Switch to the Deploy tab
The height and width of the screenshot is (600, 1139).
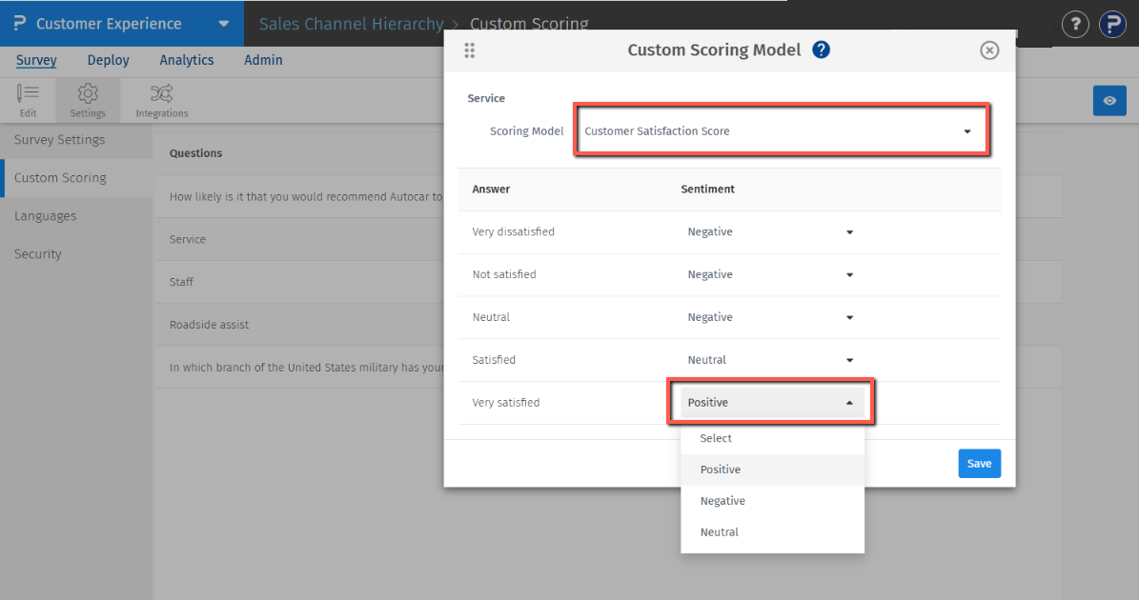(108, 60)
